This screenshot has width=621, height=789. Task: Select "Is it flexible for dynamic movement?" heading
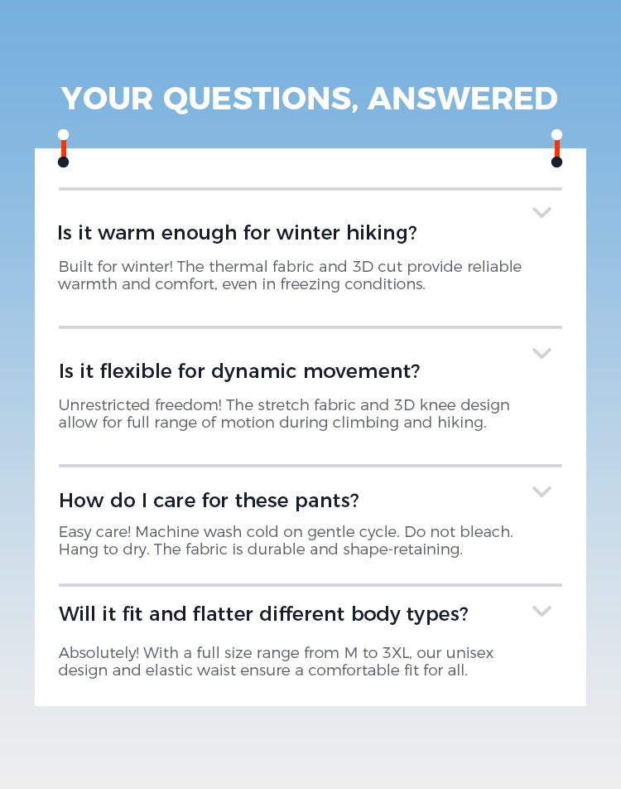pos(239,371)
